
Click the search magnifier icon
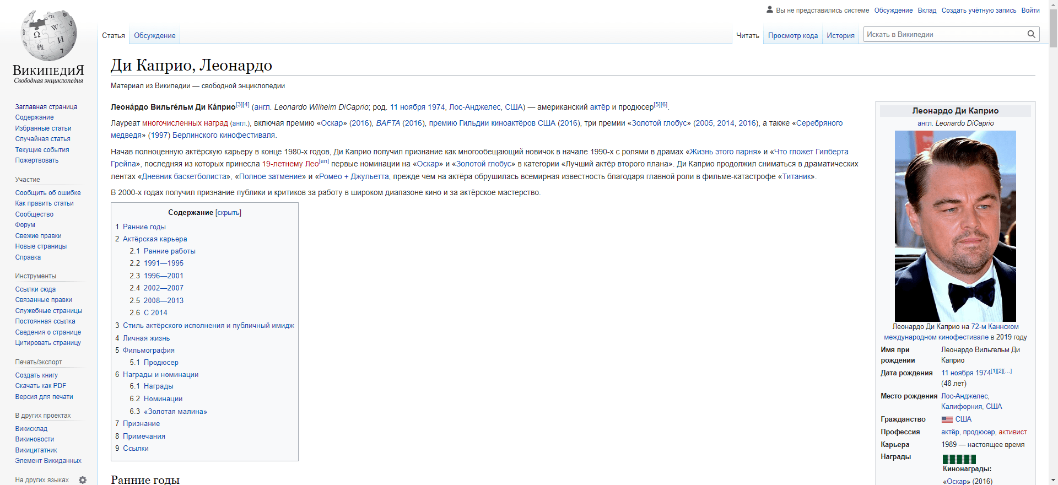tap(1031, 34)
